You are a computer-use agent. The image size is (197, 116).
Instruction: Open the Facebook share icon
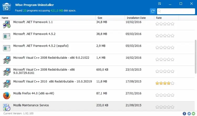(184, 114)
